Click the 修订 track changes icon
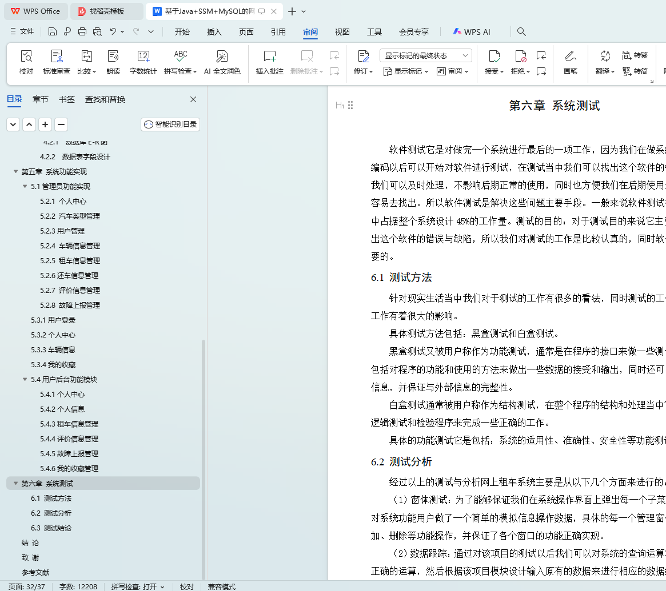666x591 pixels. point(363,57)
